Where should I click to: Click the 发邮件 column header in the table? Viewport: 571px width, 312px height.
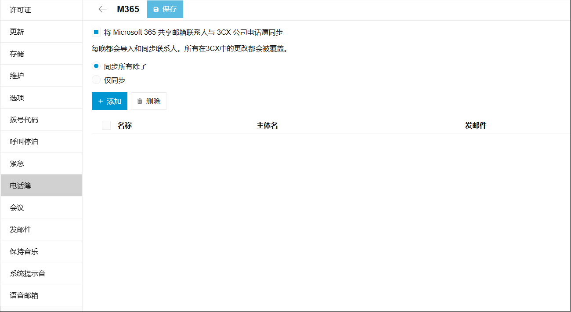[x=476, y=125]
